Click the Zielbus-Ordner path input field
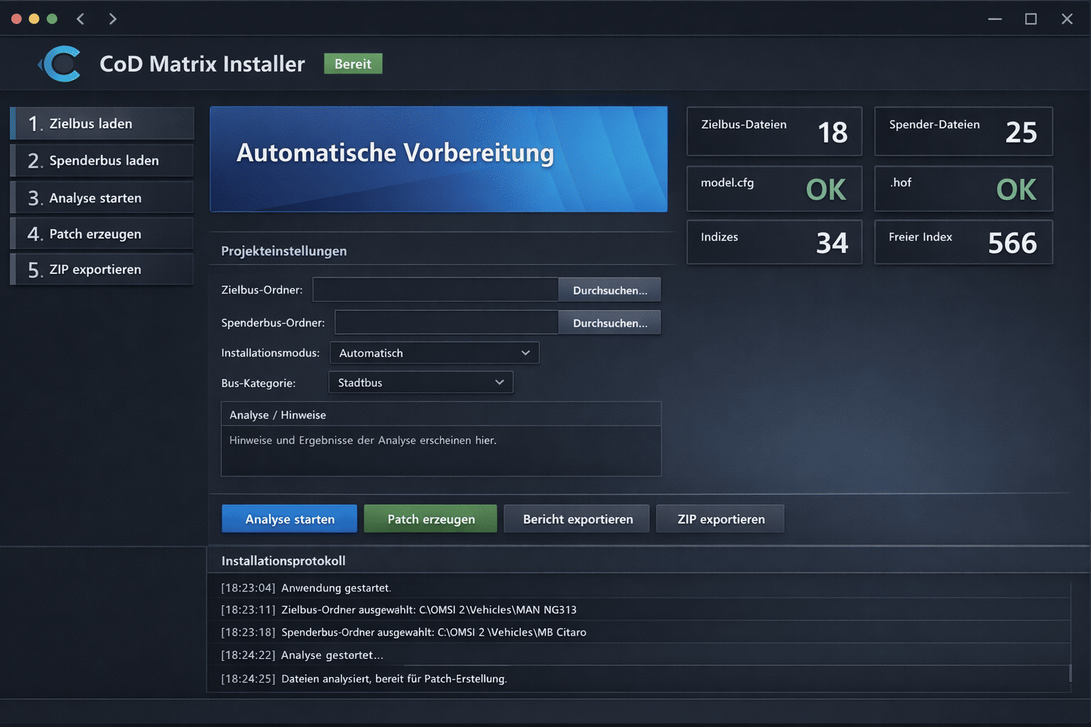1091x727 pixels. click(435, 290)
